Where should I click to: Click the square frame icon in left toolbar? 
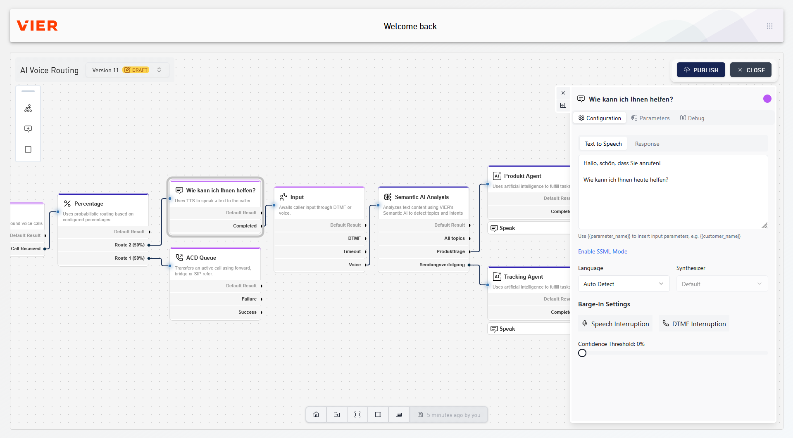(x=28, y=149)
